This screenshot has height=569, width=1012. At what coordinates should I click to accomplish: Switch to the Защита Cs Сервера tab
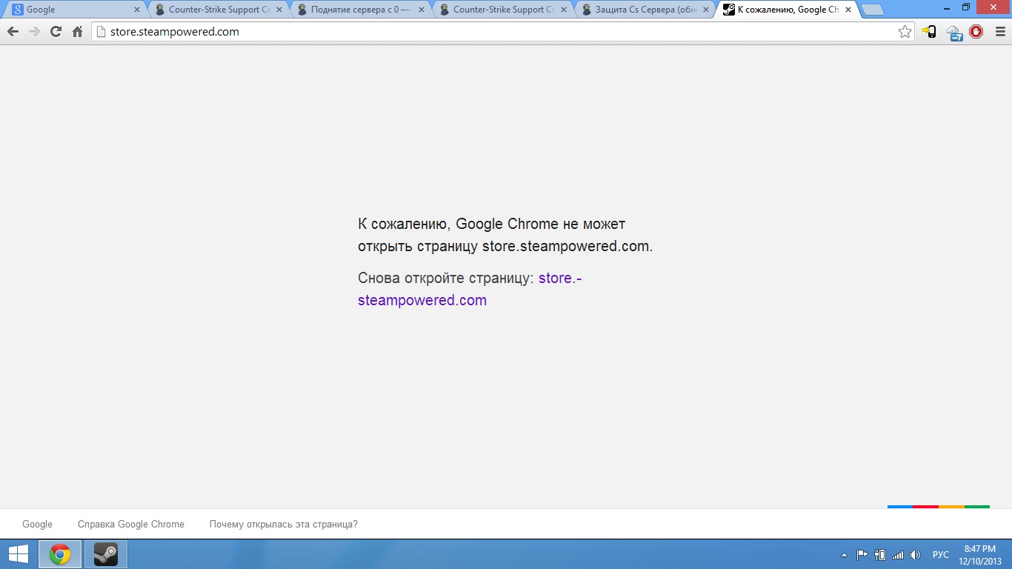point(645,10)
